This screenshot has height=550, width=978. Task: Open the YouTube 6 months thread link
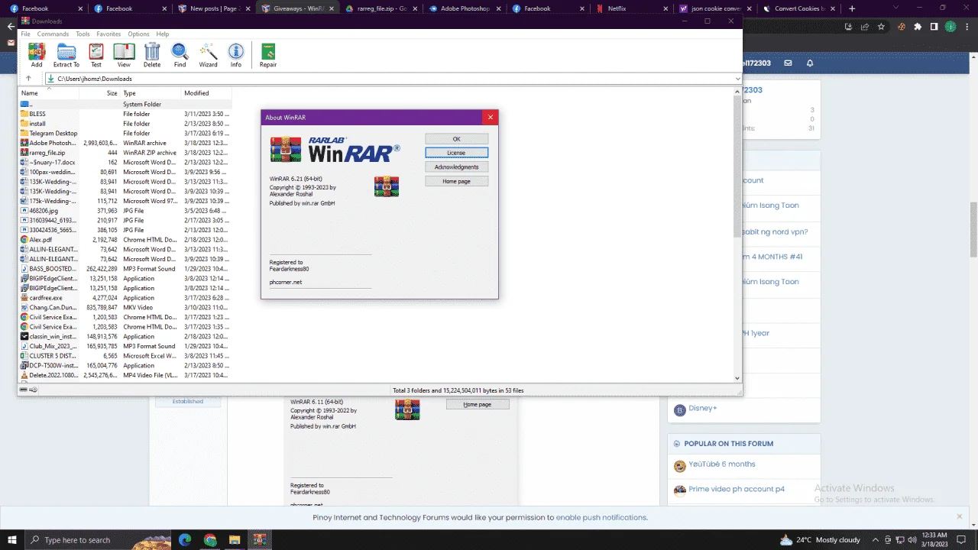pyautogui.click(x=722, y=464)
